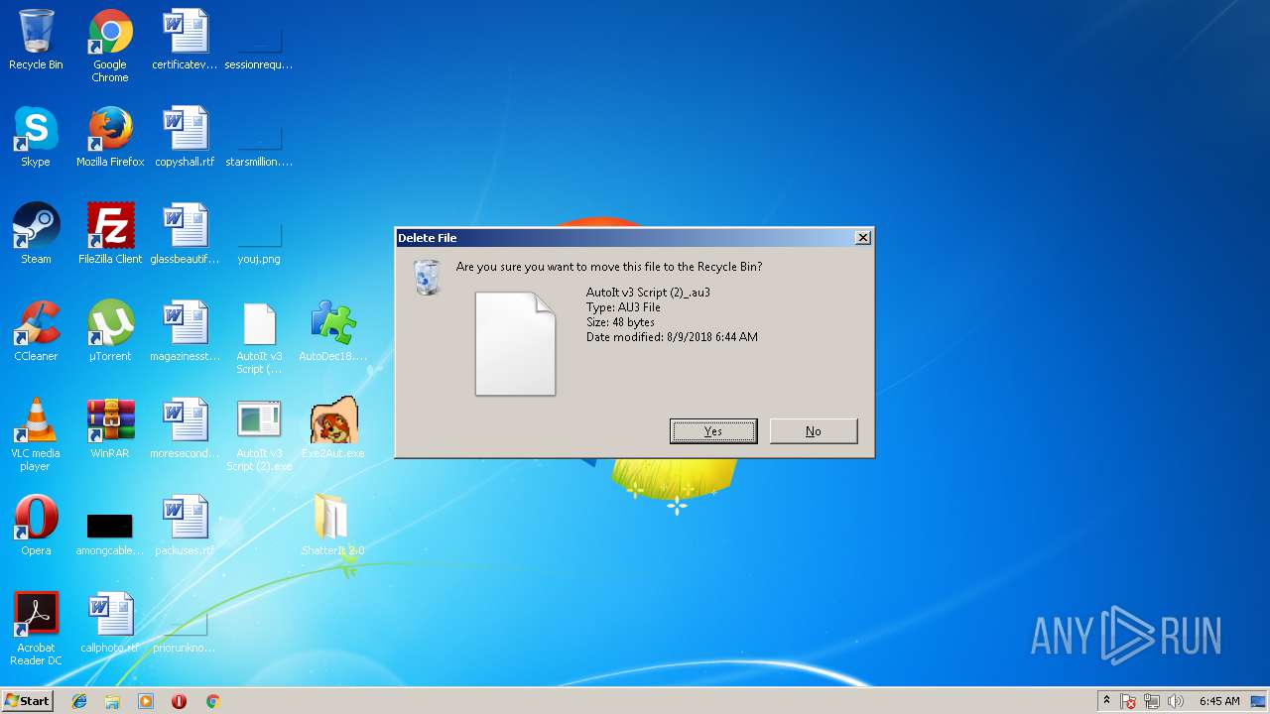Confirm deletion with the Yes button

point(713,431)
